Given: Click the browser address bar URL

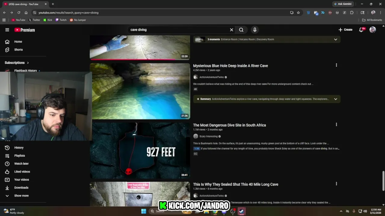Looking at the screenshot, I should (x=68, y=13).
